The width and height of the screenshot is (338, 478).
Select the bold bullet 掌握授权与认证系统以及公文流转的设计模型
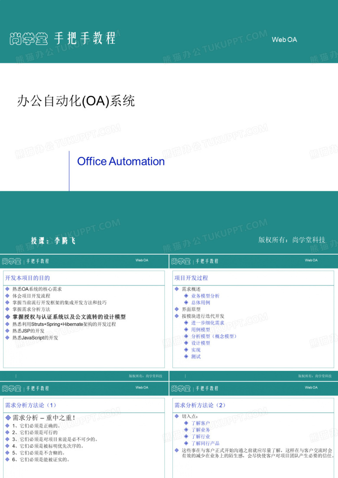(x=69, y=317)
